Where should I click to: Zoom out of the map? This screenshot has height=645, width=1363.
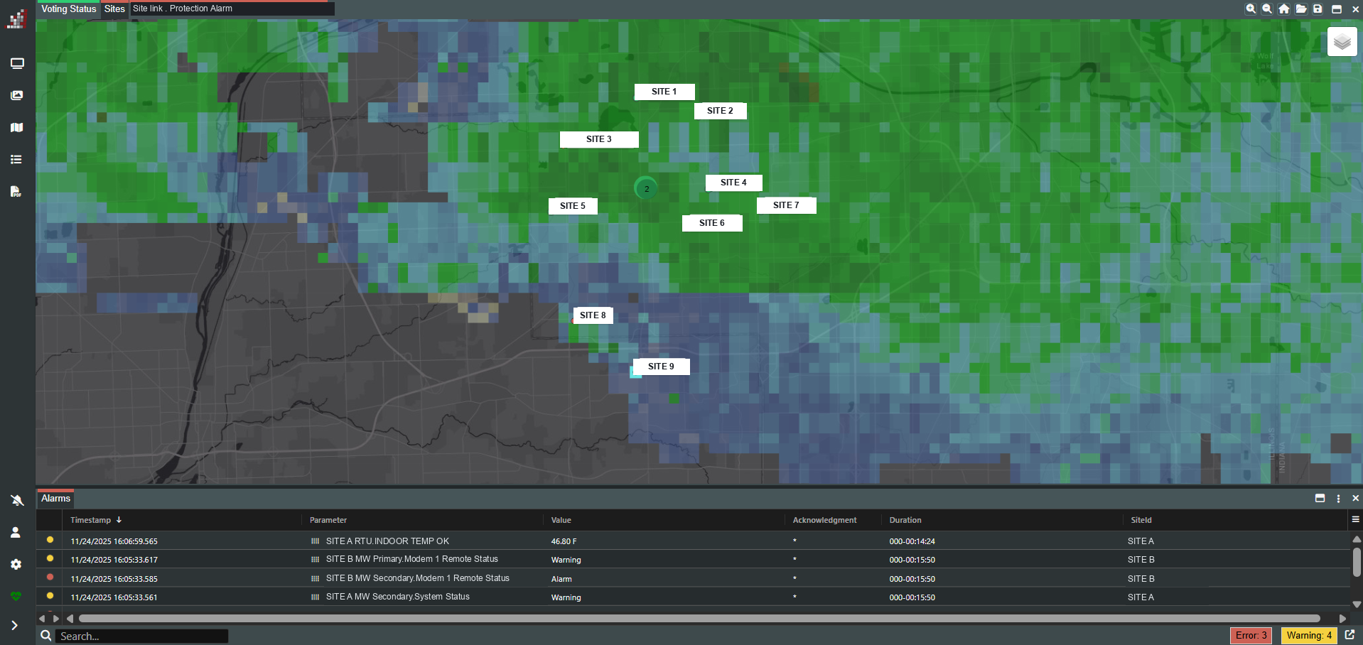1267,9
